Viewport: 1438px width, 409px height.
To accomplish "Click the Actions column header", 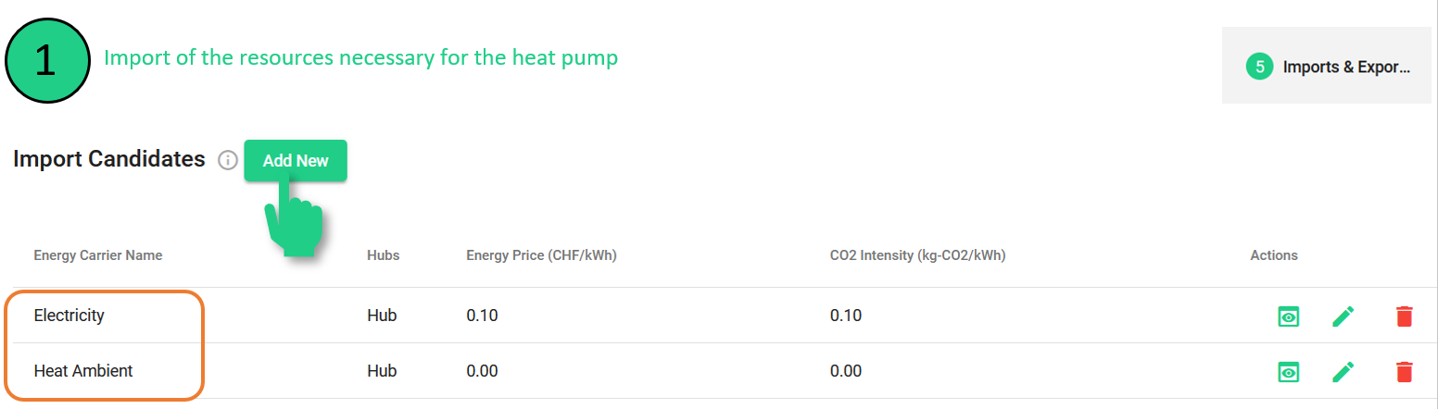I will pos(1274,255).
